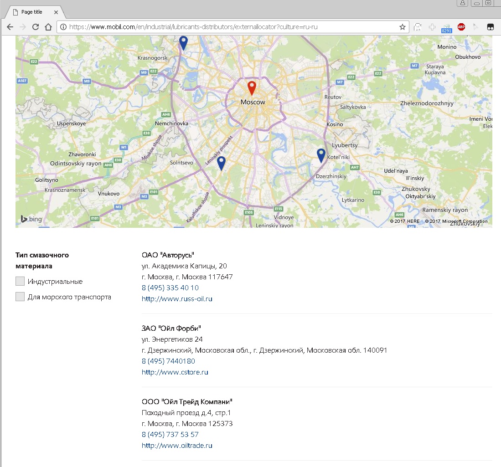
Task: Maximize the browser window
Action: [488, 3]
